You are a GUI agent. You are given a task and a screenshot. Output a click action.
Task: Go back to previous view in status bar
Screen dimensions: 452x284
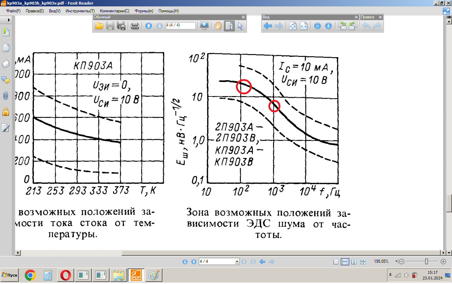tap(262, 262)
